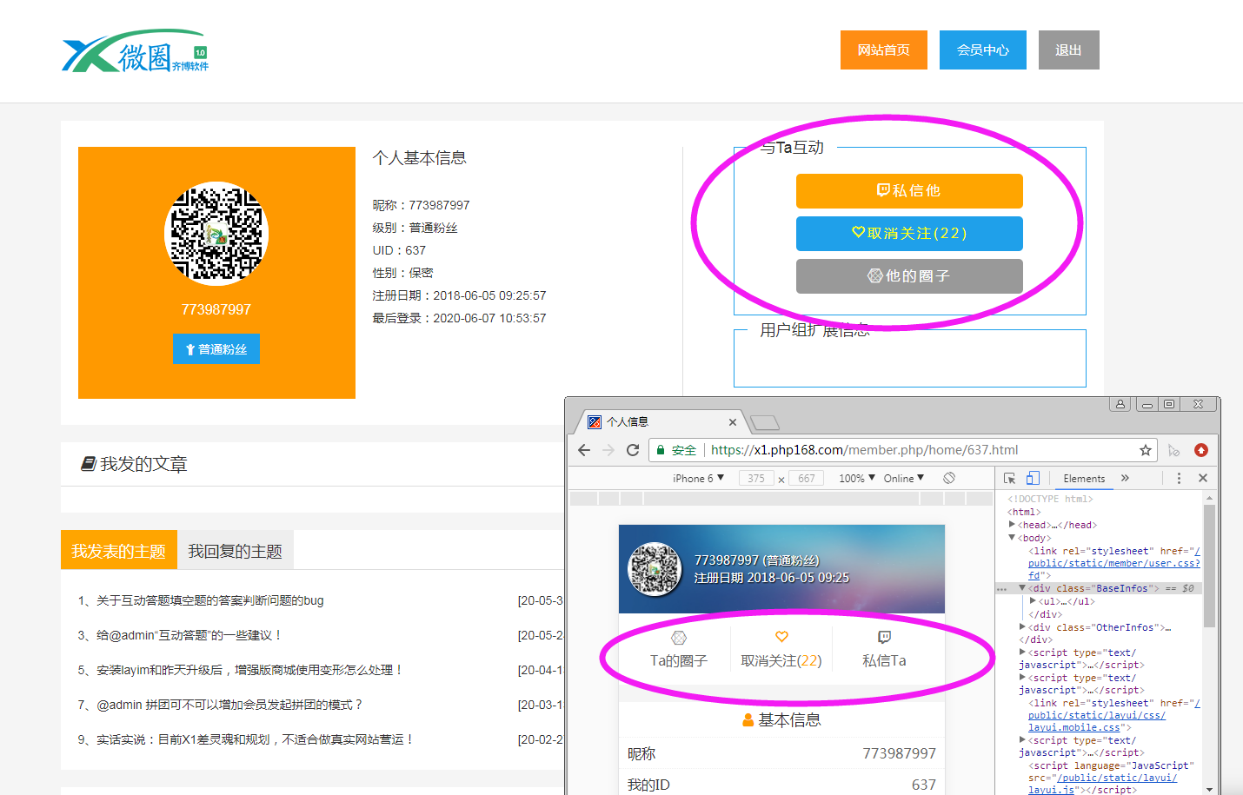This screenshot has height=795, width=1243.
Task: Bookmark the page with the star icon
Action: [1145, 450]
